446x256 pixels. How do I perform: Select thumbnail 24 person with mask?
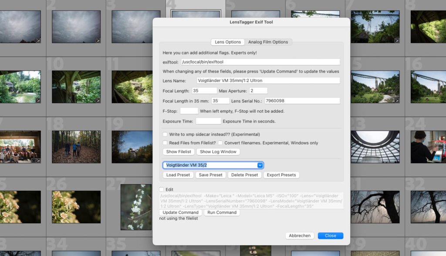click(x=429, y=147)
